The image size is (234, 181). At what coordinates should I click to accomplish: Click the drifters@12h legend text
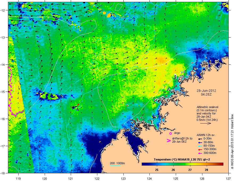click(182, 140)
